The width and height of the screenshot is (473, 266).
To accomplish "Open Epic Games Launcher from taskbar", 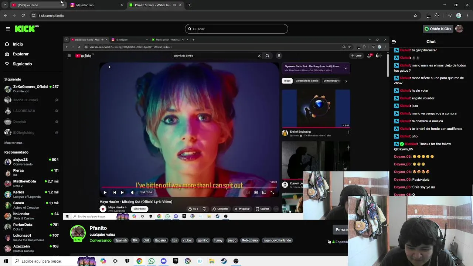I will coord(176,261).
